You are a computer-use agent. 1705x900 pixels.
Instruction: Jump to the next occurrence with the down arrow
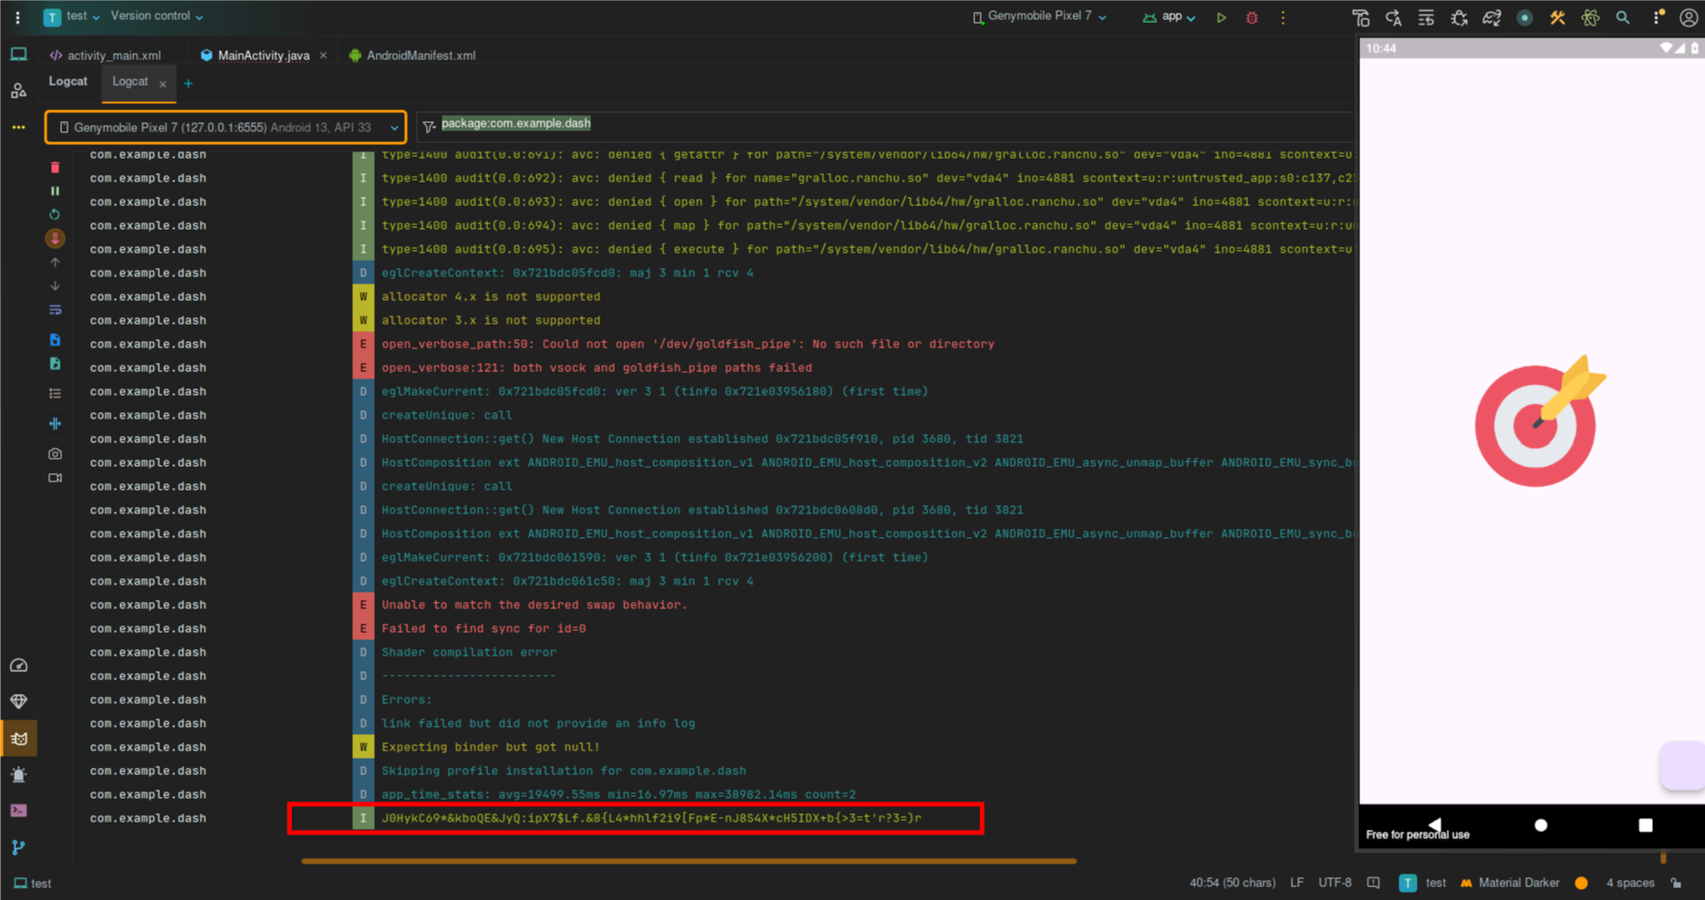(x=55, y=285)
